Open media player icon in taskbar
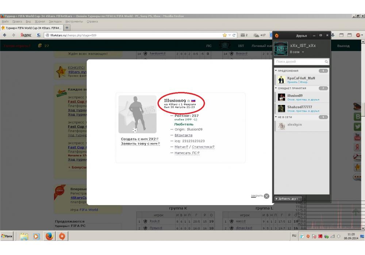365x255 pixels. (36, 236)
